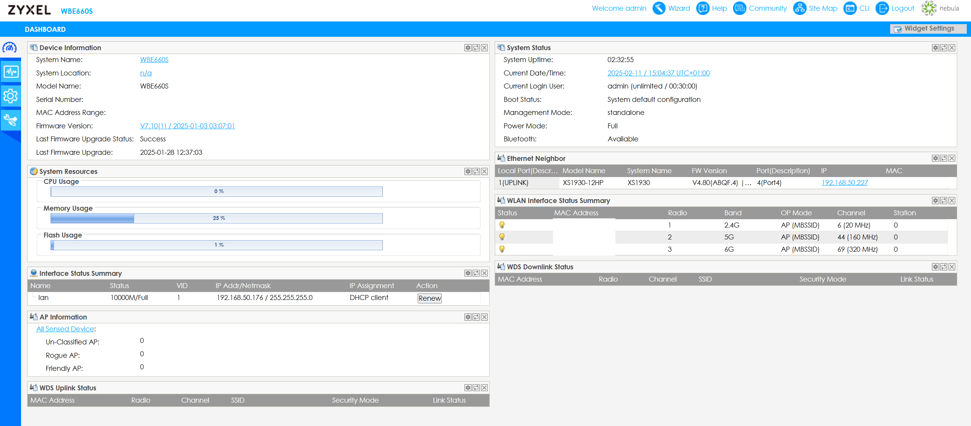The width and height of the screenshot is (971, 426).
Task: Refresh the System Status widget
Action: [x=943, y=48]
